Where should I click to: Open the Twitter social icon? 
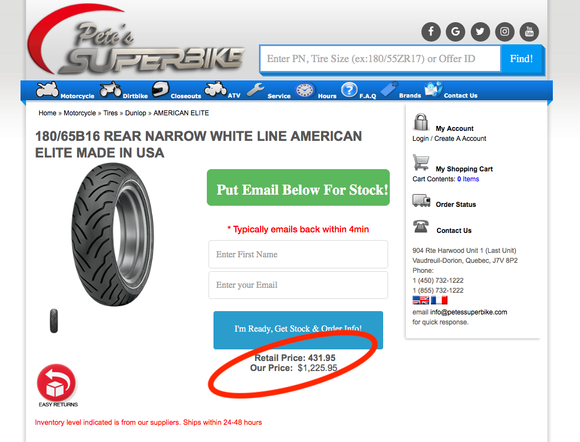pos(480,32)
